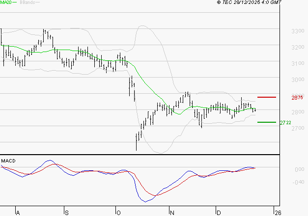The image size is (308, 216).
Task: Click the MACD 000 axis label
Action: pos(300,169)
